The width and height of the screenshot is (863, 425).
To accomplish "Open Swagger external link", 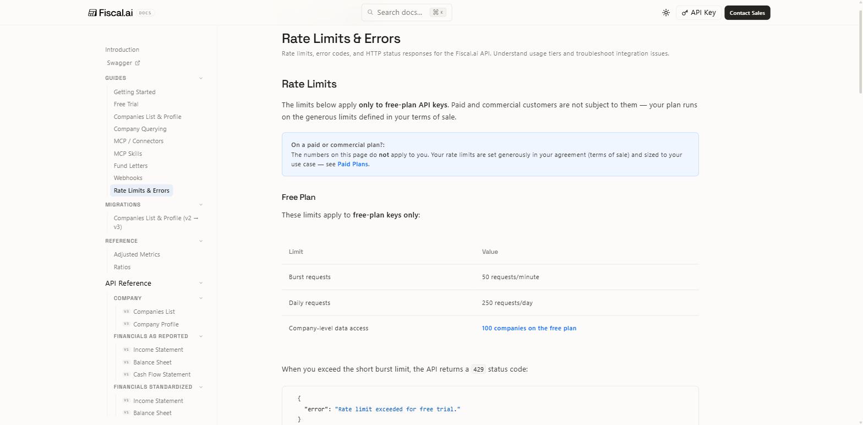I will point(123,63).
